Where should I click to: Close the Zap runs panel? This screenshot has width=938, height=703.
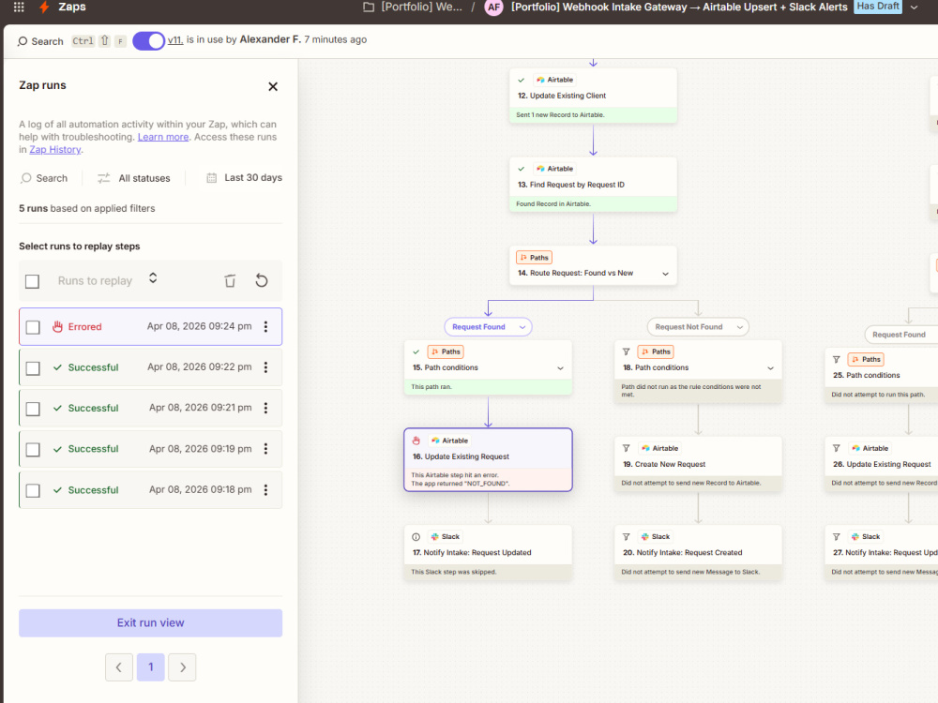point(273,86)
